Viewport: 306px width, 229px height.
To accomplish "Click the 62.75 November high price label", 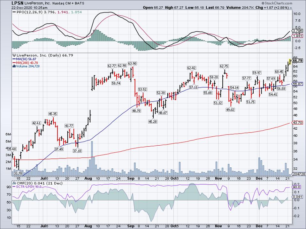I will (224, 66).
